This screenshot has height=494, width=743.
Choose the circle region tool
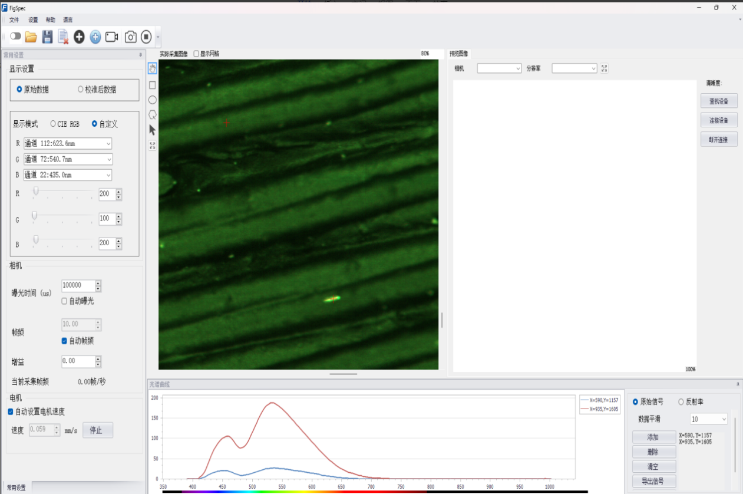pyautogui.click(x=153, y=100)
